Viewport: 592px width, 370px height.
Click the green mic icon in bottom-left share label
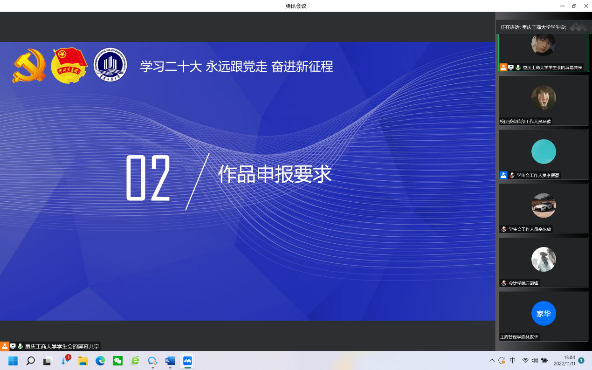tap(20, 346)
